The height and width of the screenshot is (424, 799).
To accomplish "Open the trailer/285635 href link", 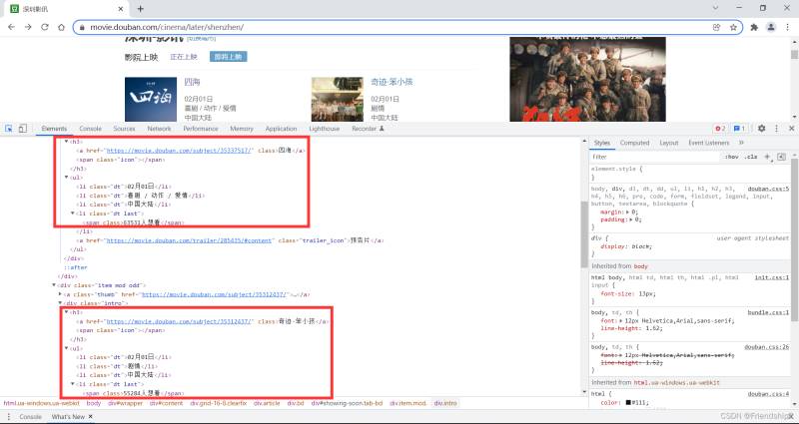I will coord(189,240).
